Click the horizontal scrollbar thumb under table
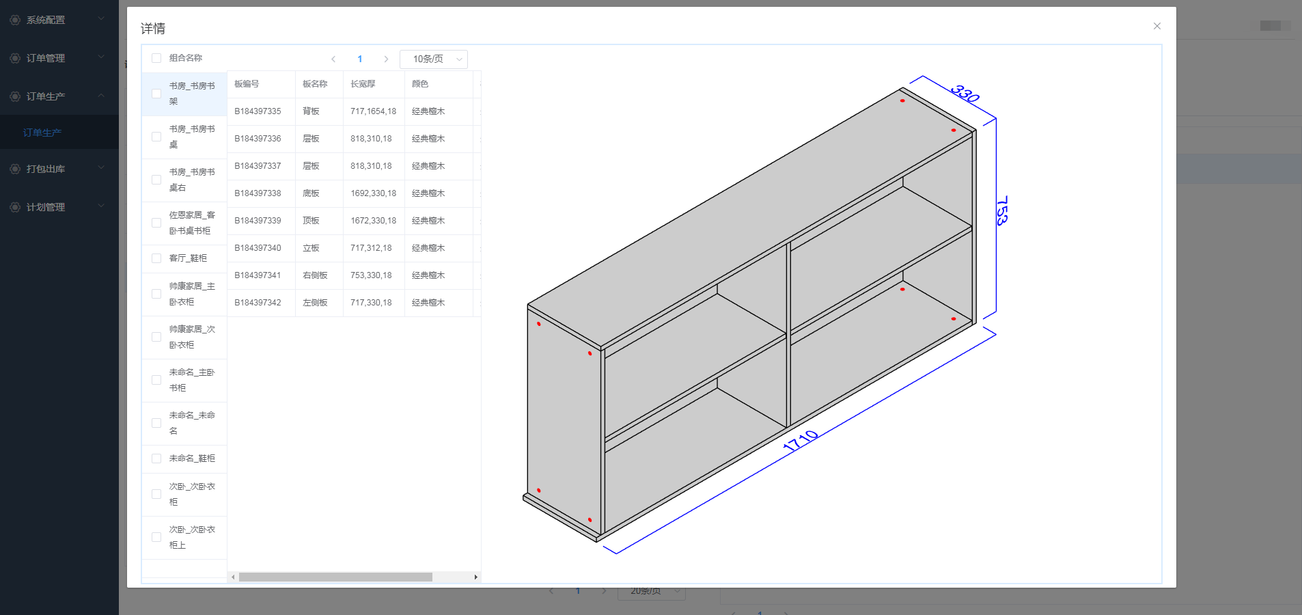The width and height of the screenshot is (1302, 615). 335,577
